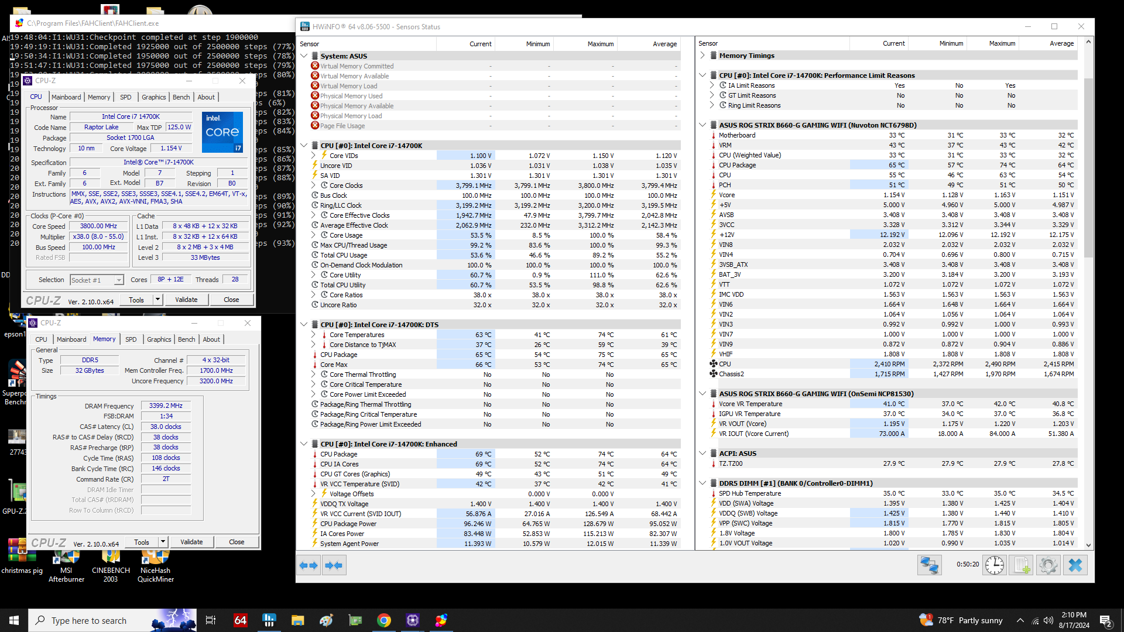Click HWiNFO scrollbar up arrow

(x=1088, y=42)
